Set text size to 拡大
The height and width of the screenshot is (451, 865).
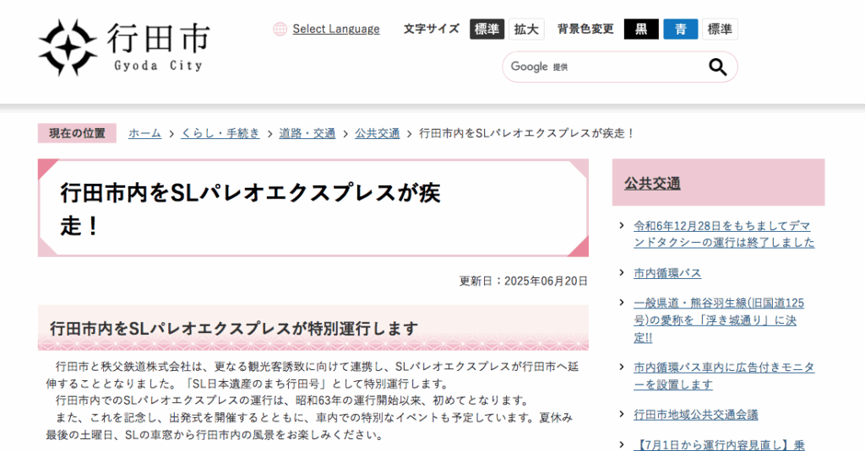(x=526, y=30)
